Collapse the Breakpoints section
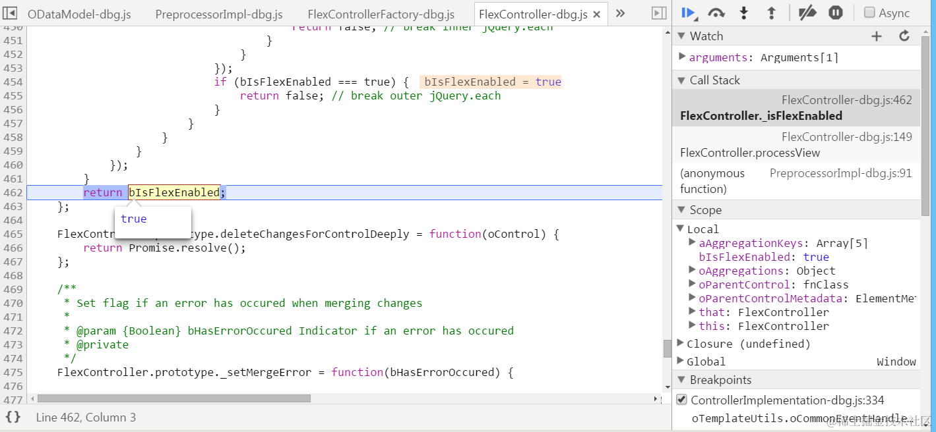The width and height of the screenshot is (936, 432). coord(681,380)
